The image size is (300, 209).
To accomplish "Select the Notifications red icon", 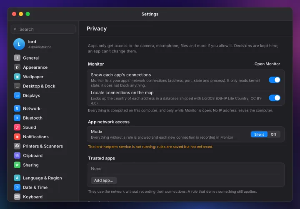I will click(x=17, y=137).
